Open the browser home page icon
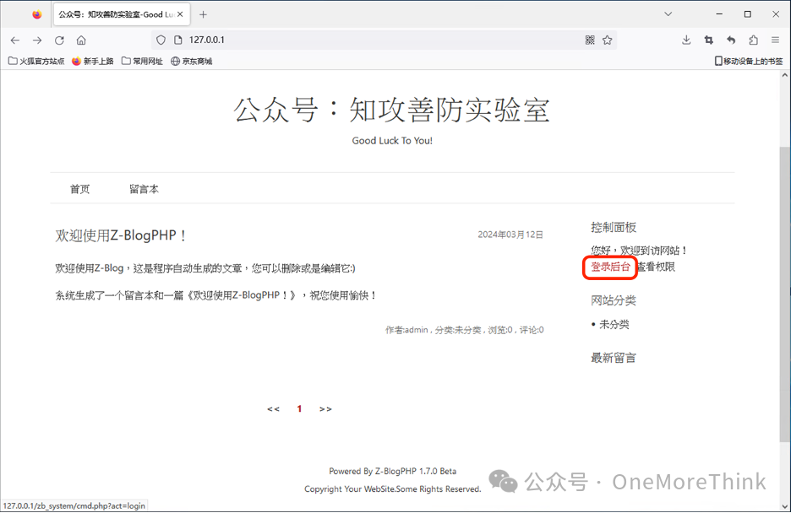 click(x=81, y=40)
